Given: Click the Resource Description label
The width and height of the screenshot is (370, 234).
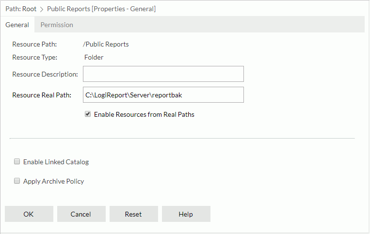Looking at the screenshot, I should pyautogui.click(x=45, y=74).
